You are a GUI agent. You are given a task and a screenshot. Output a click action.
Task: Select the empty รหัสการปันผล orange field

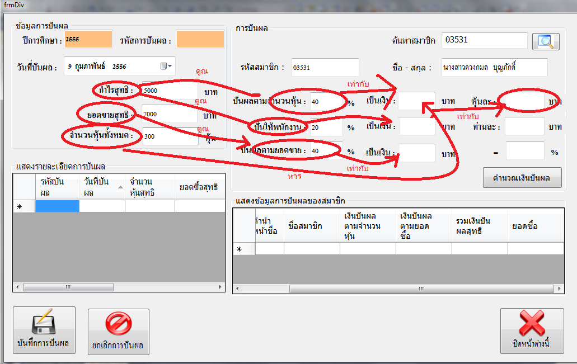coord(200,39)
